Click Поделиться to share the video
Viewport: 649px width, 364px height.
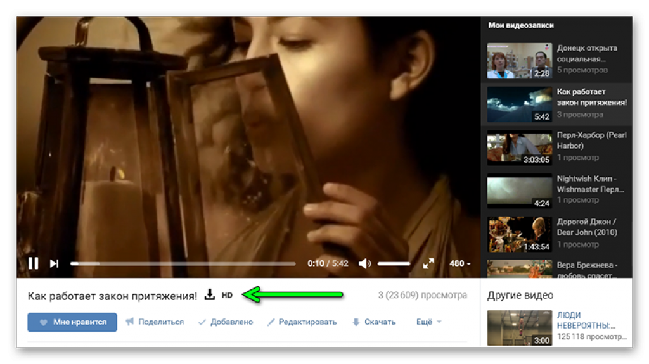(155, 322)
